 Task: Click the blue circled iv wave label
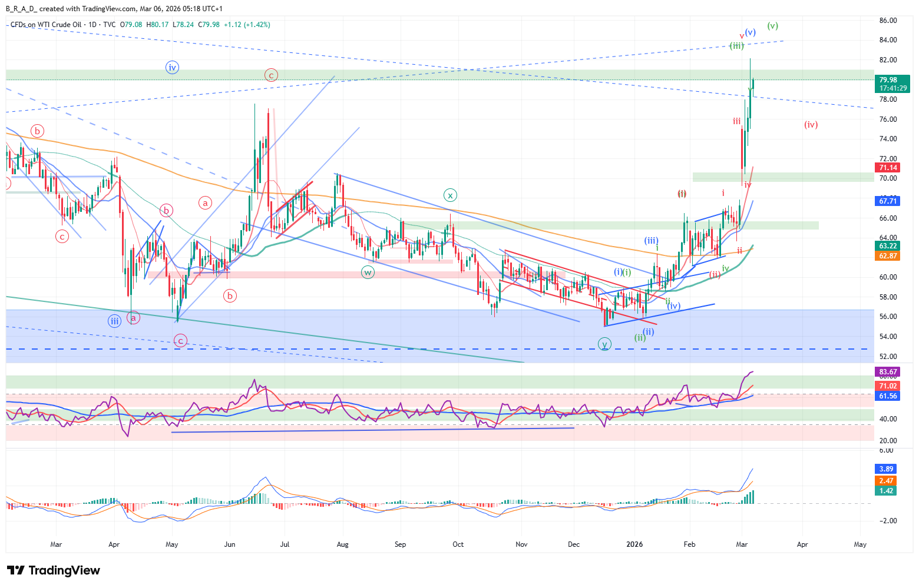[172, 68]
